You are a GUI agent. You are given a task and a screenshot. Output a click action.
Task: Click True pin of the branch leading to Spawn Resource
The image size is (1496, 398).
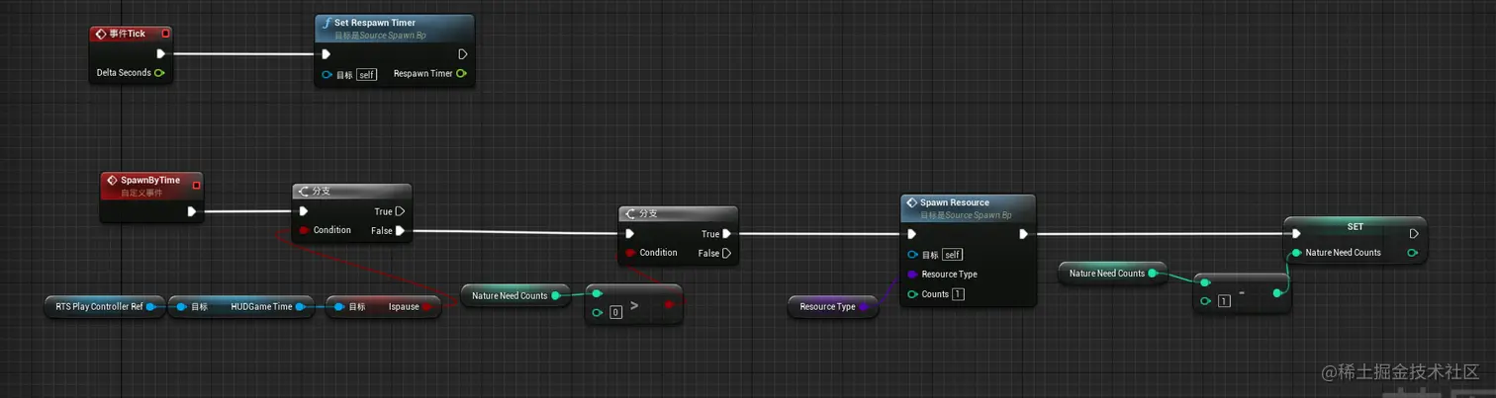726,234
